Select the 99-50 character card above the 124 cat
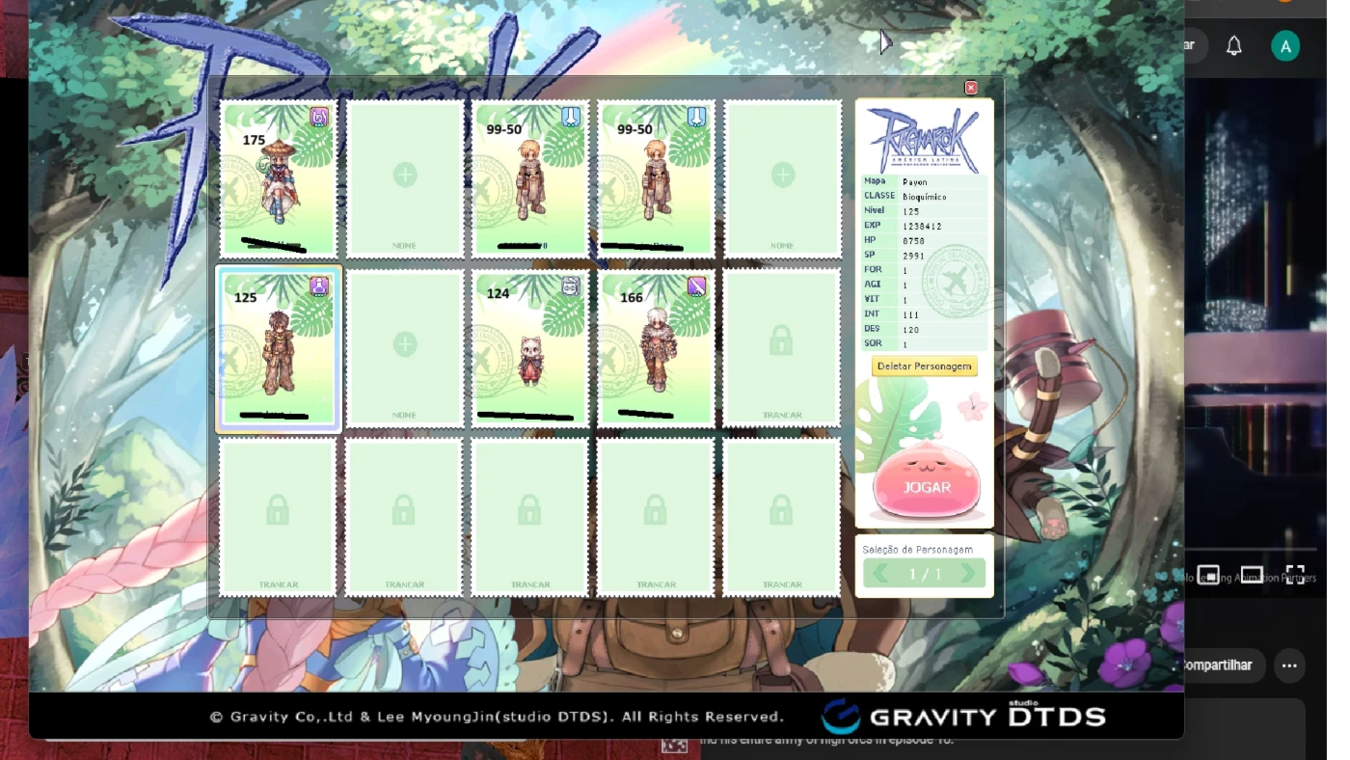This screenshot has width=1350, height=760. click(530, 179)
